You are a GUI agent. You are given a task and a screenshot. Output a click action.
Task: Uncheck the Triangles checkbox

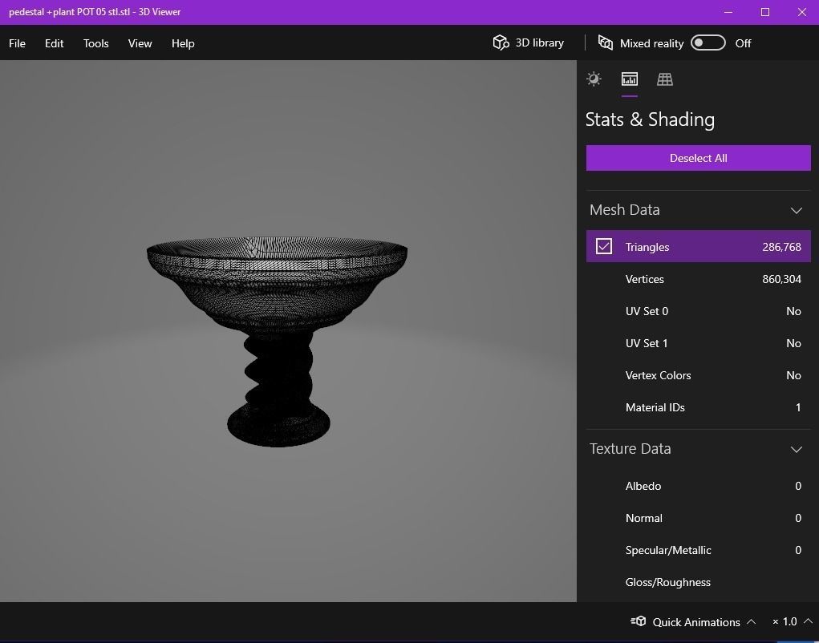pyautogui.click(x=604, y=246)
